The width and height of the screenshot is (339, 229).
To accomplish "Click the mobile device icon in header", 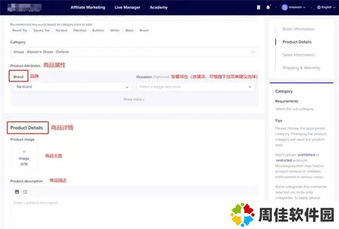I will pos(259,7).
